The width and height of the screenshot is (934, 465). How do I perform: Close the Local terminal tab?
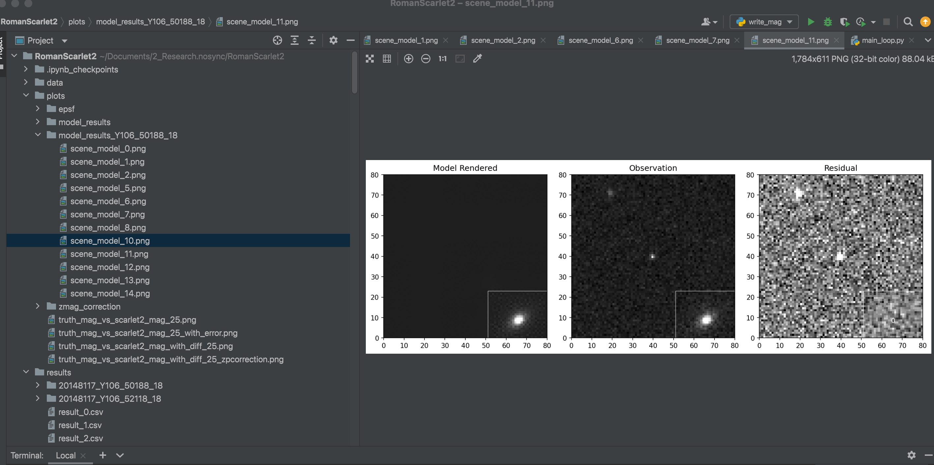coord(83,455)
